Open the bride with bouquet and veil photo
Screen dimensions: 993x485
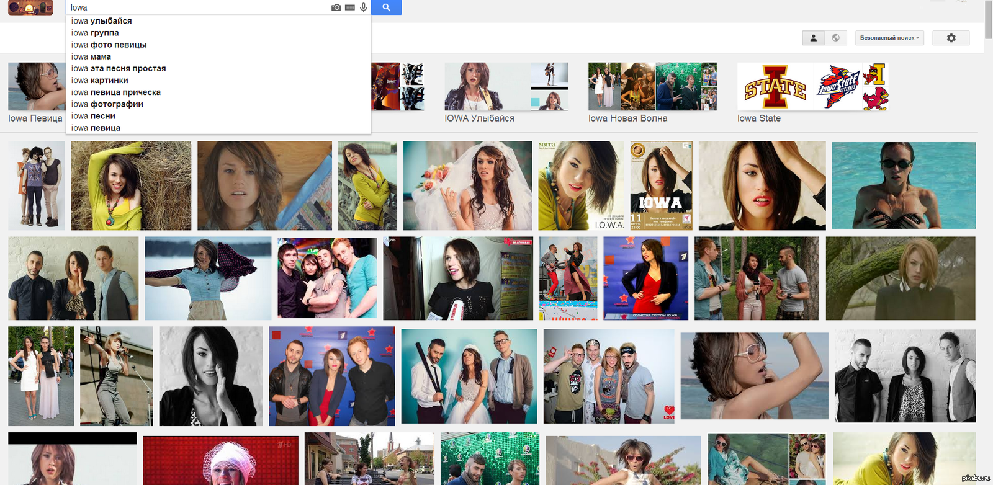tap(467, 185)
